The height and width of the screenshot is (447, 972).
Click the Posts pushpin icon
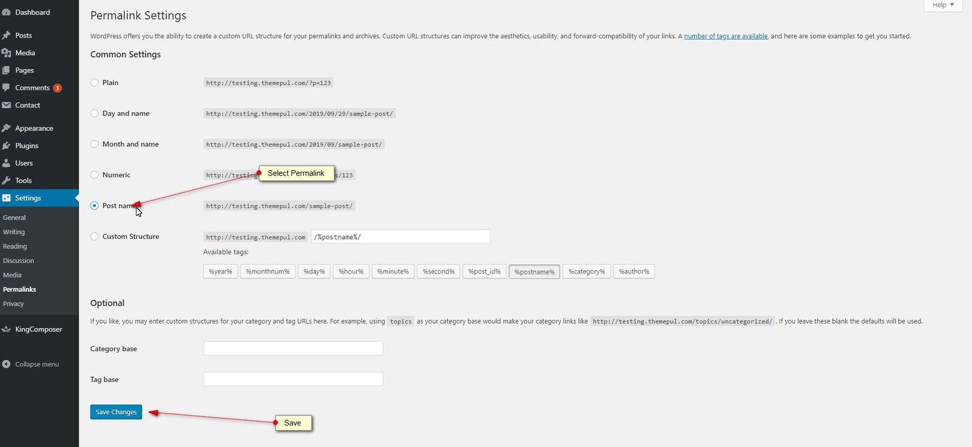pos(6,35)
